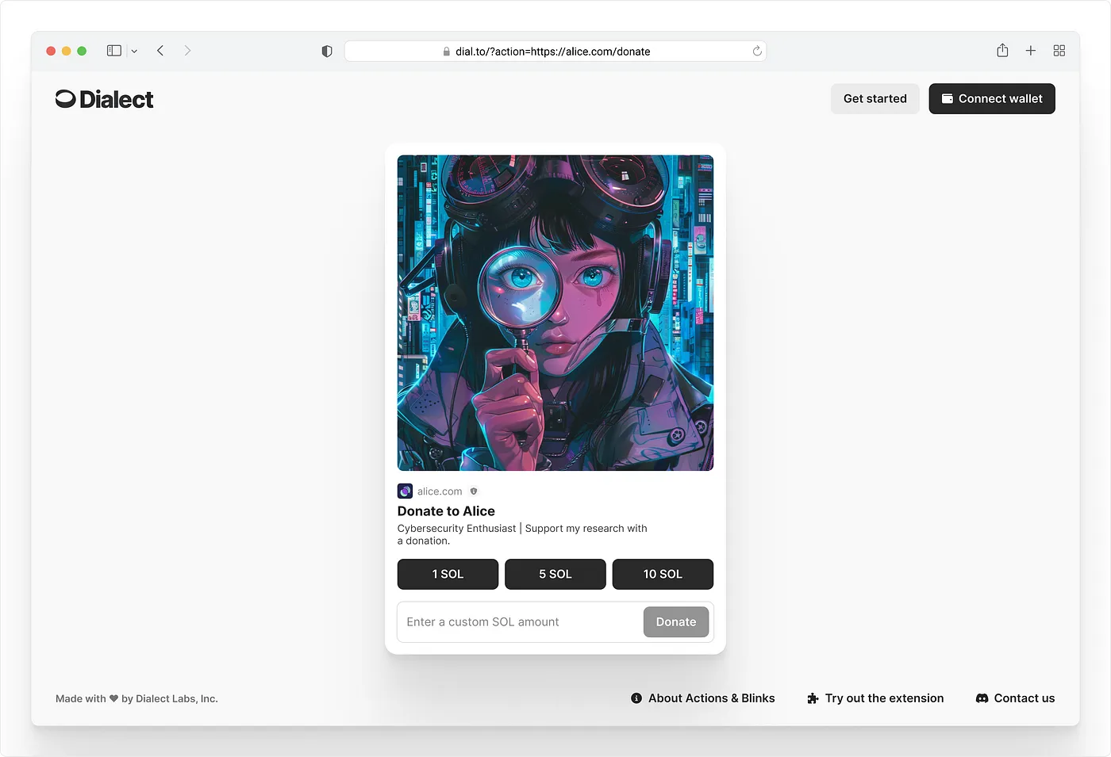Donate 1 SOL
1111x757 pixels.
coord(448,574)
